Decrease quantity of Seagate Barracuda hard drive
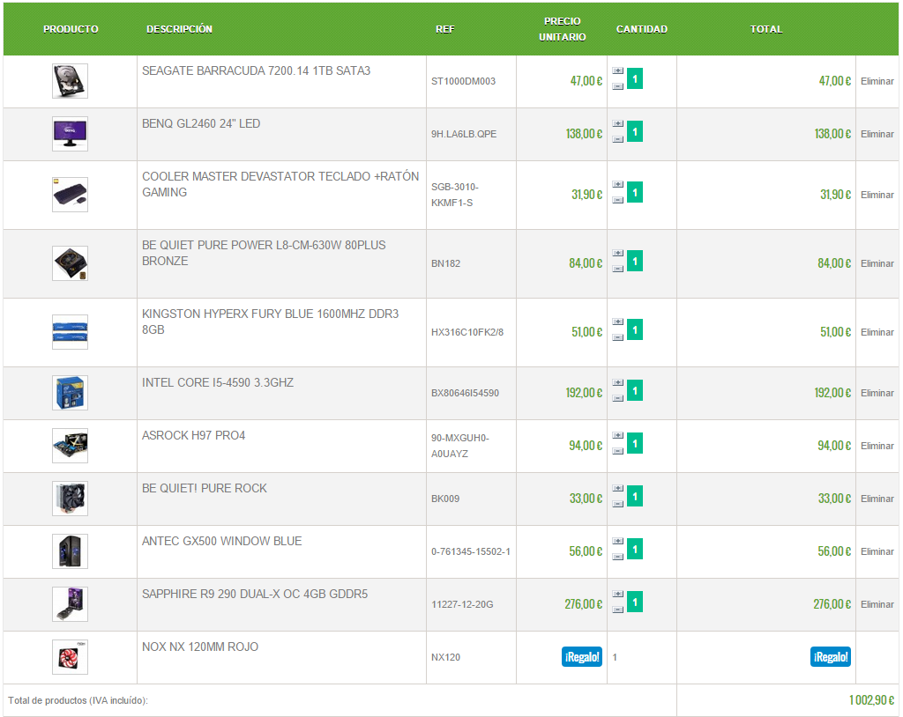Image resolution: width=903 pixels, height=717 pixels. tap(617, 86)
